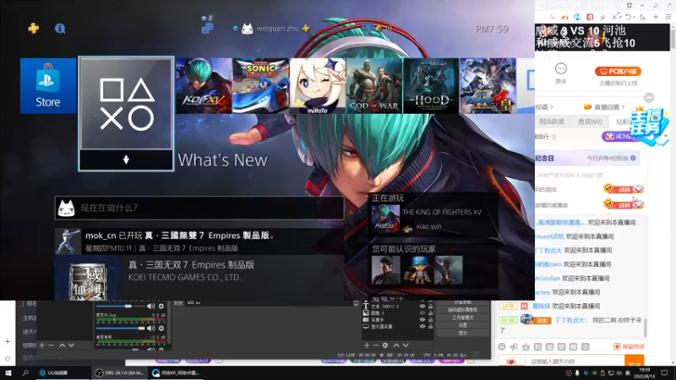Click the megaphone icon in chat toolbar
The height and width of the screenshot is (380, 676).
pyautogui.click(x=514, y=346)
